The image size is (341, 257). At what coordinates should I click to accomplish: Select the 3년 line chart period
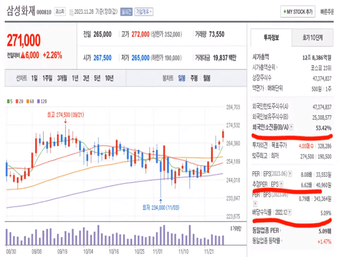pyautogui.click(x=86, y=78)
